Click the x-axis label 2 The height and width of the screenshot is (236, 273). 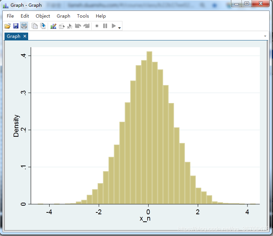pos(198,212)
